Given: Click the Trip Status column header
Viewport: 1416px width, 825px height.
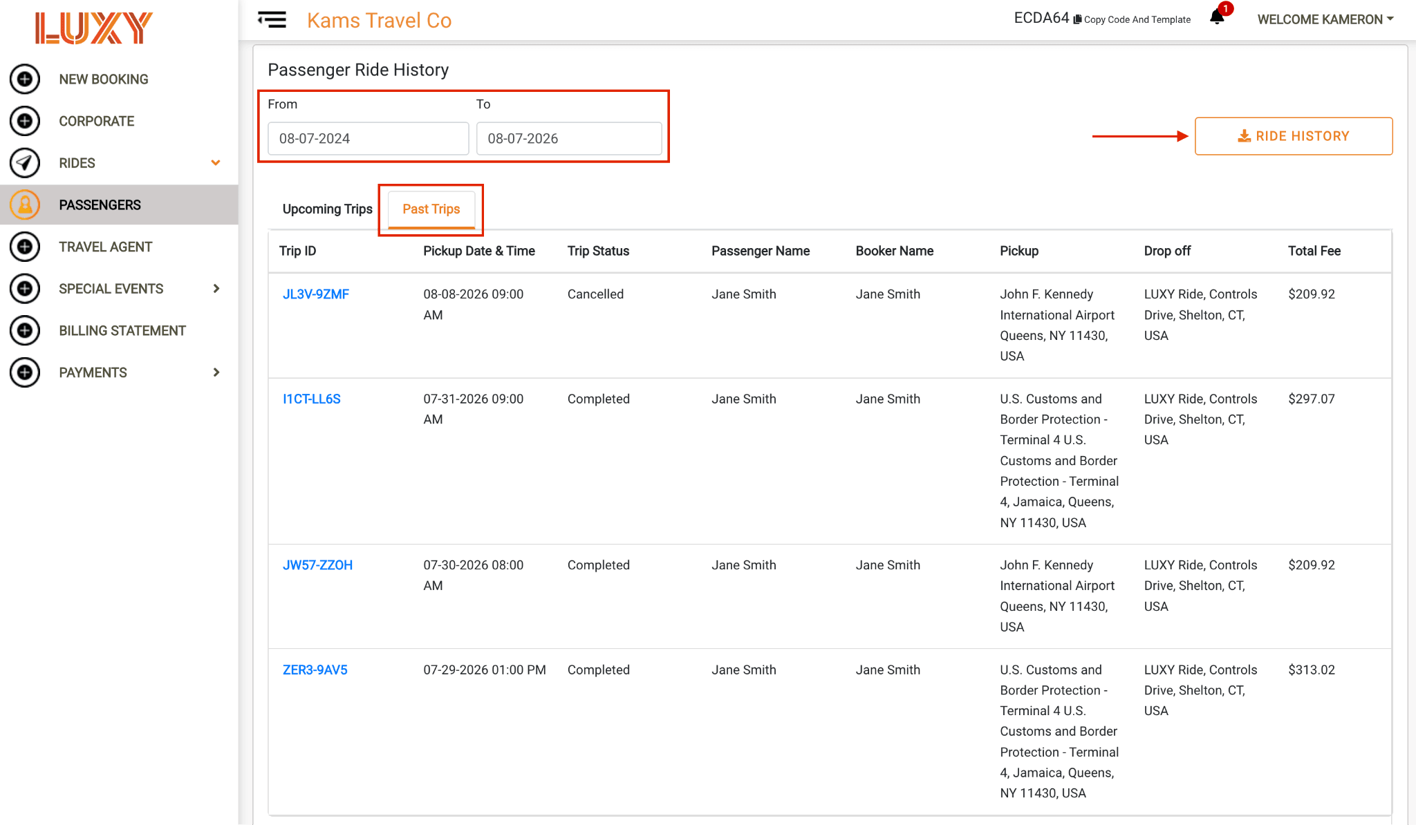Looking at the screenshot, I should 598,251.
